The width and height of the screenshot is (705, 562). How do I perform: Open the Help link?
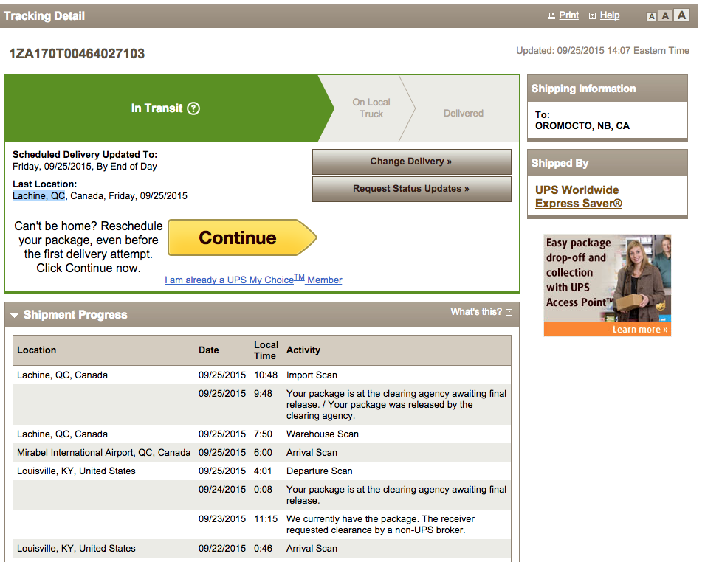pyautogui.click(x=610, y=15)
